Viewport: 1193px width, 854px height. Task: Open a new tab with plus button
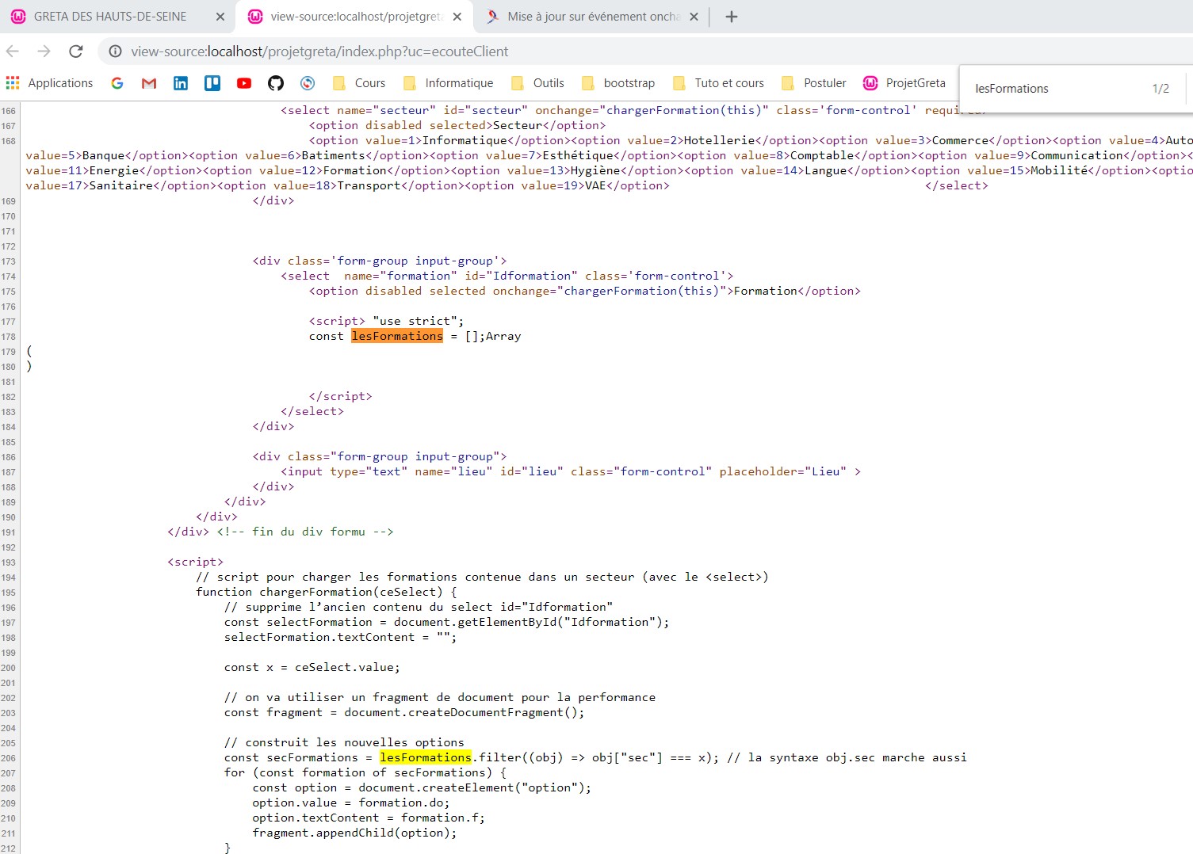(x=732, y=17)
